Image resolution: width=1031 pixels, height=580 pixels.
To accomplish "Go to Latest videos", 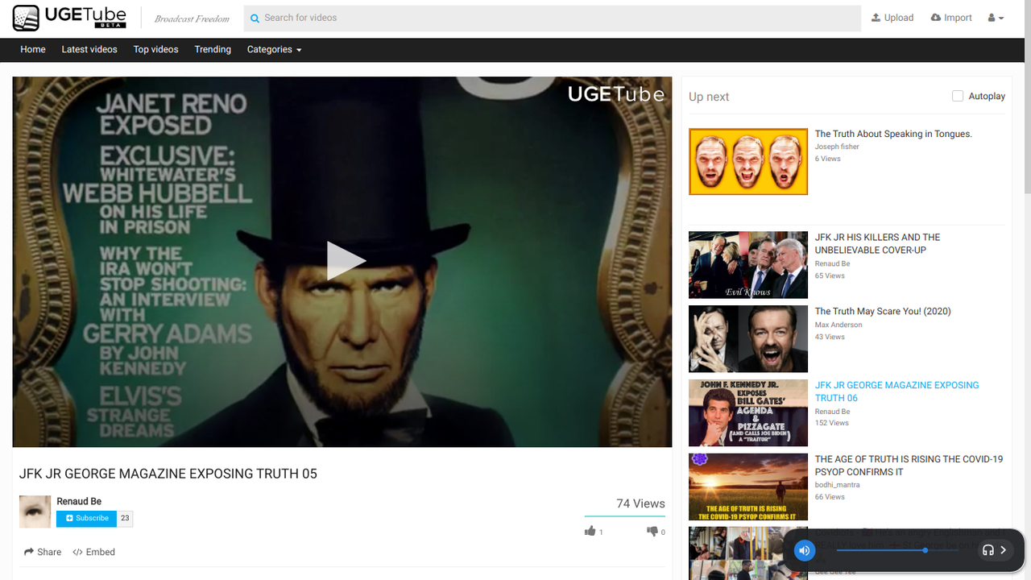I will pyautogui.click(x=89, y=49).
